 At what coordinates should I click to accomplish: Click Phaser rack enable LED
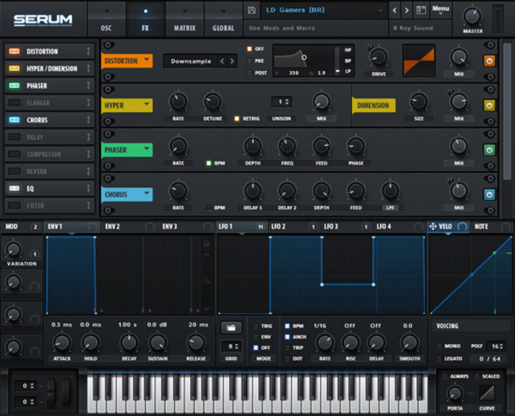coord(14,85)
